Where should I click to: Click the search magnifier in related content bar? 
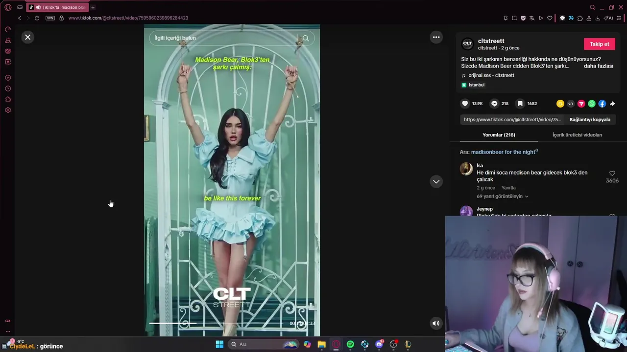coord(306,38)
